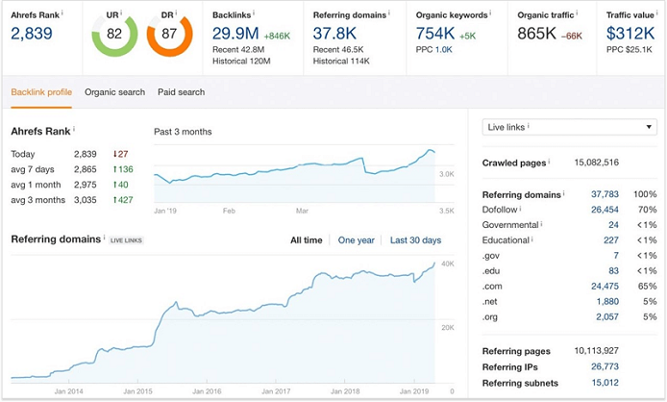Click info icon next to Ahrefs Rank header
The image size is (667, 402).
click(x=62, y=14)
